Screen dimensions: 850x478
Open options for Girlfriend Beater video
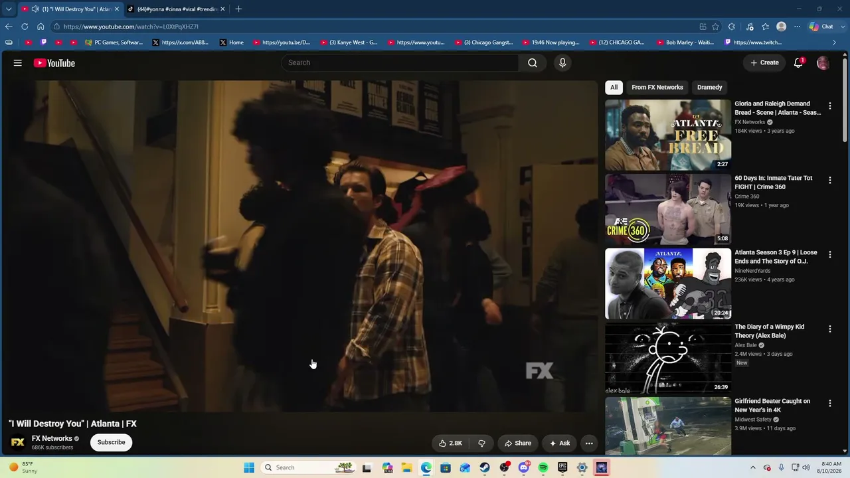tap(829, 403)
